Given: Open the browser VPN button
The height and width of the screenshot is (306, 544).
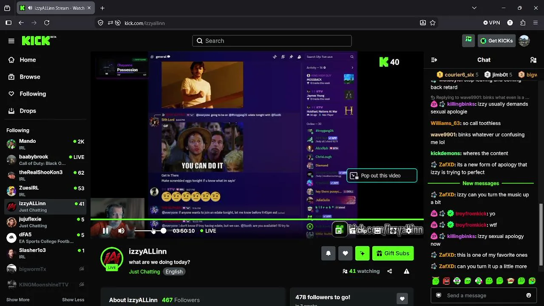Looking at the screenshot, I should 492,23.
